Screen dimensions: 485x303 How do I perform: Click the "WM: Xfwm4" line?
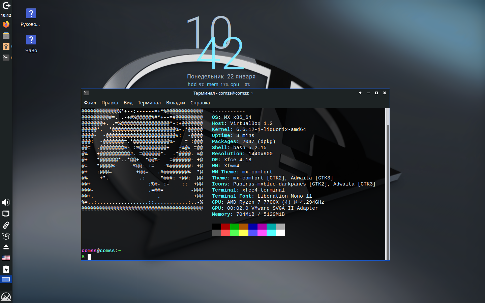coord(225,166)
